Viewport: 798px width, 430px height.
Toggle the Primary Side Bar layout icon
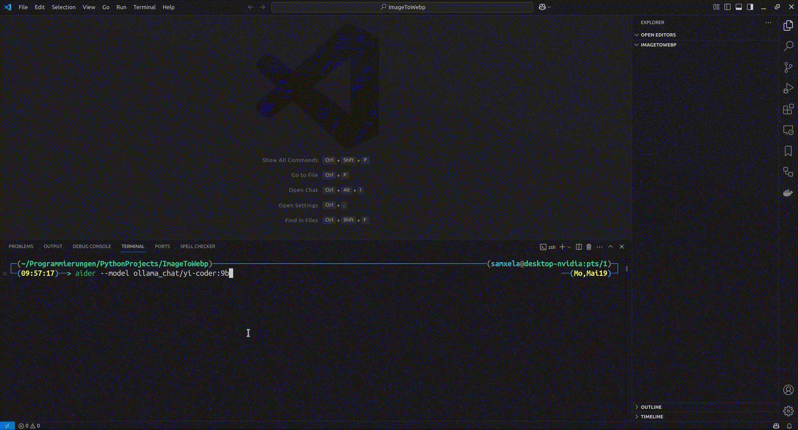point(727,7)
